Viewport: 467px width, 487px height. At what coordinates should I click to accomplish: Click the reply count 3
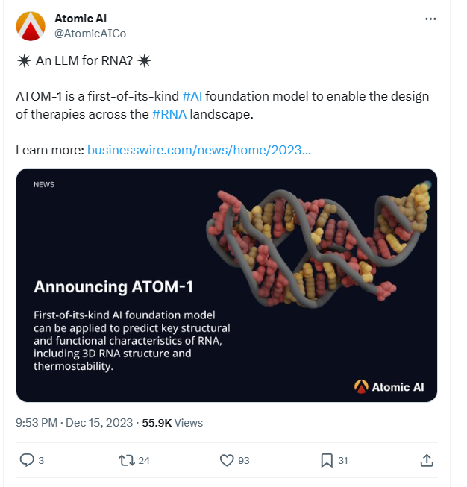(x=41, y=461)
